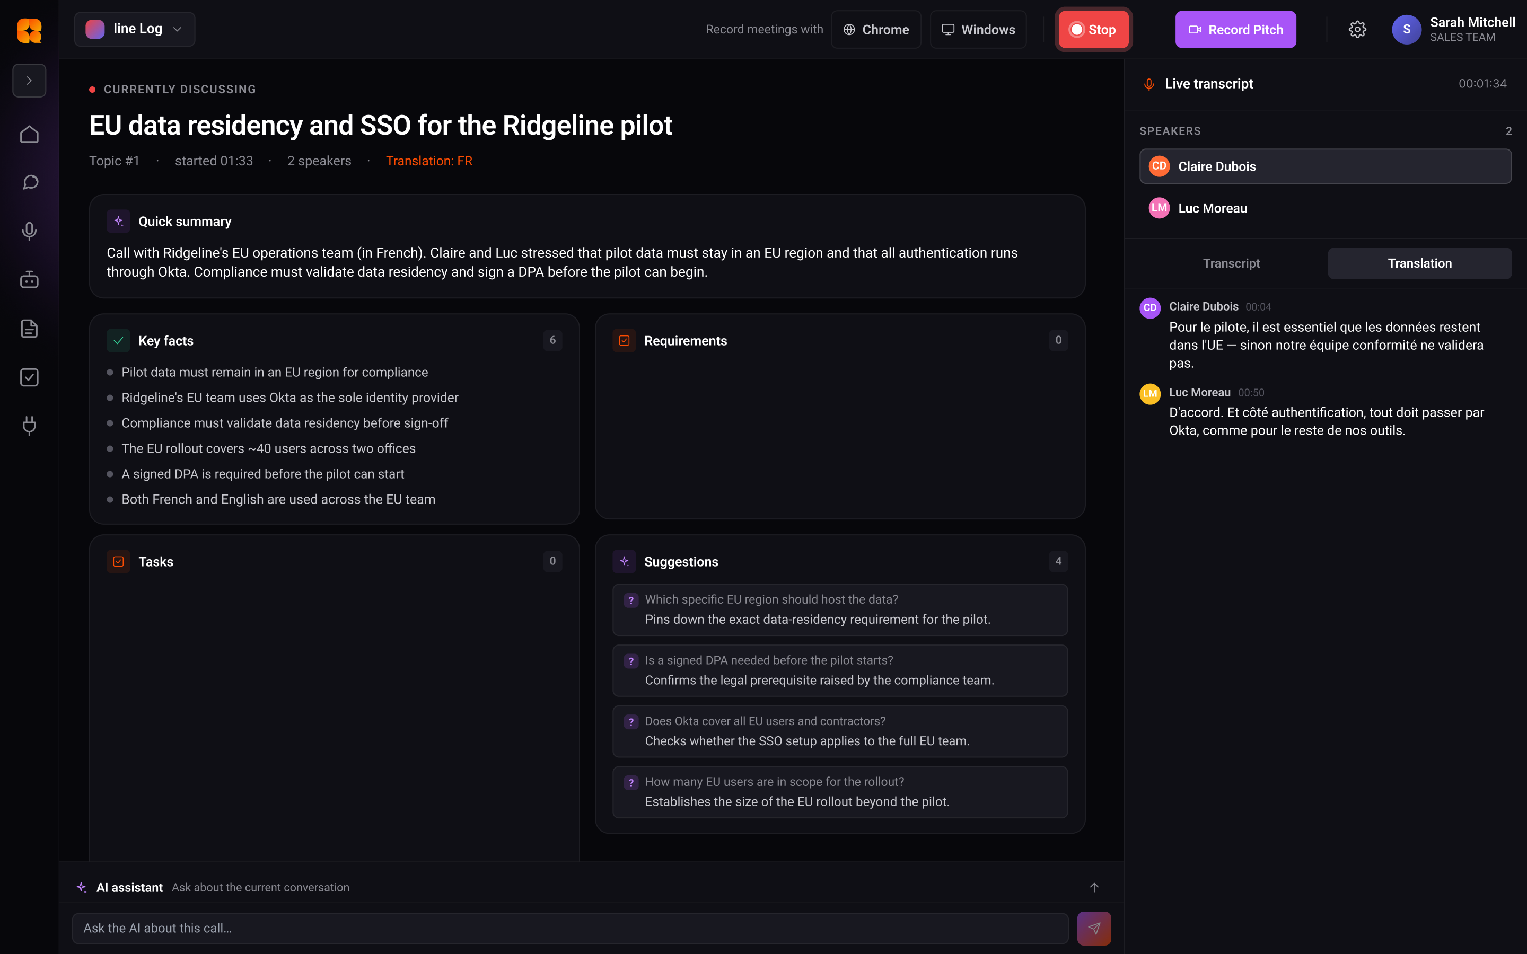1527x954 pixels.
Task: Click Sarah Mitchell's profile avatar
Action: [1406, 30]
